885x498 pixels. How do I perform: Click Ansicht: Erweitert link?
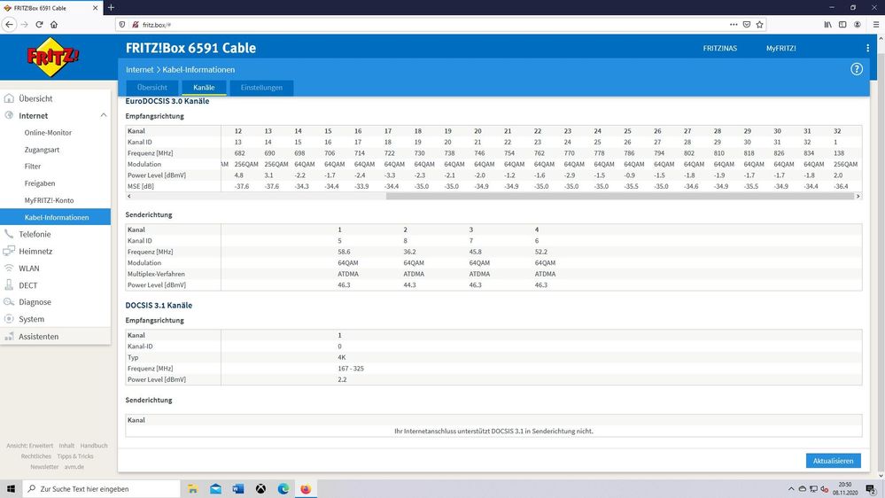(x=29, y=446)
